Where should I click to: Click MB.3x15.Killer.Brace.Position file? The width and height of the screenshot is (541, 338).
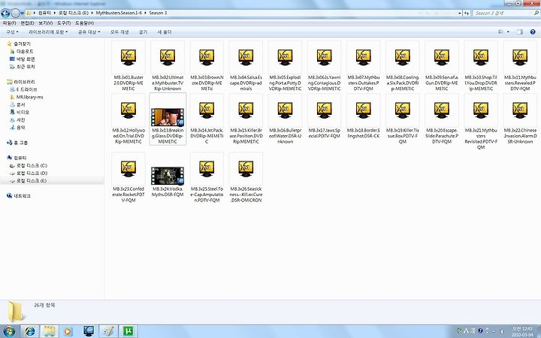coord(246,119)
